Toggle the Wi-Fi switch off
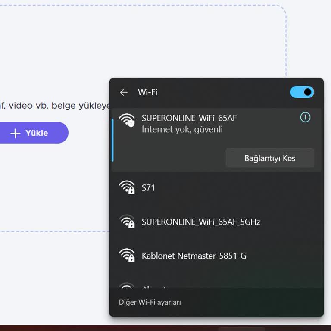Viewport: 331px width, 331px height. [x=302, y=92]
